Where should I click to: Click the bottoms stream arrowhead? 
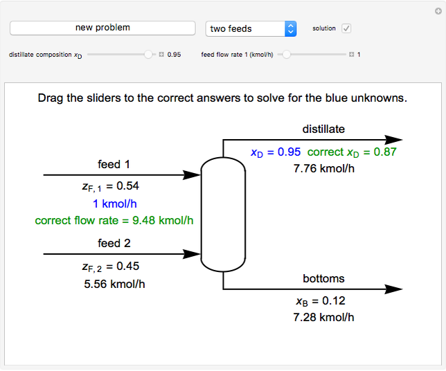[x=394, y=289]
